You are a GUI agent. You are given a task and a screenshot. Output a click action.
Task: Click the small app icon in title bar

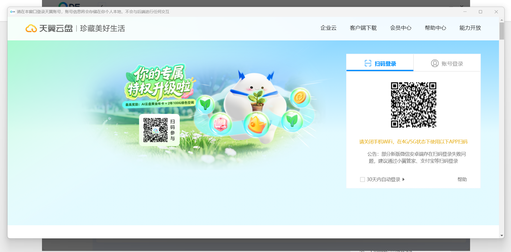coord(12,12)
